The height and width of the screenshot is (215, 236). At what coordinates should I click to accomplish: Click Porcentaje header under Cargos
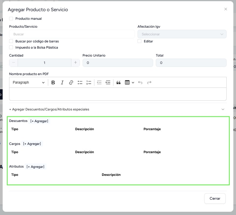[x=152, y=152]
